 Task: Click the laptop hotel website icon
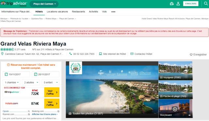(100, 54)
